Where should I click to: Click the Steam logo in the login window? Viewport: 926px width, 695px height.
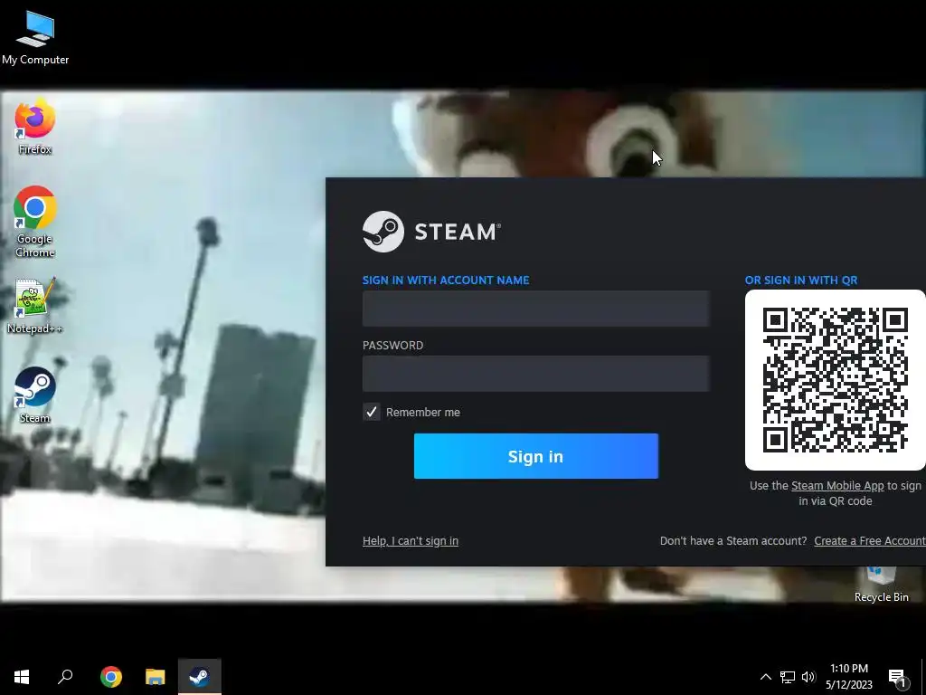431,232
